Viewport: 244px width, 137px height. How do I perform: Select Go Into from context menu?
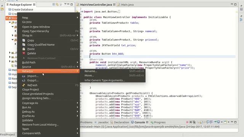(x=48, y=22)
